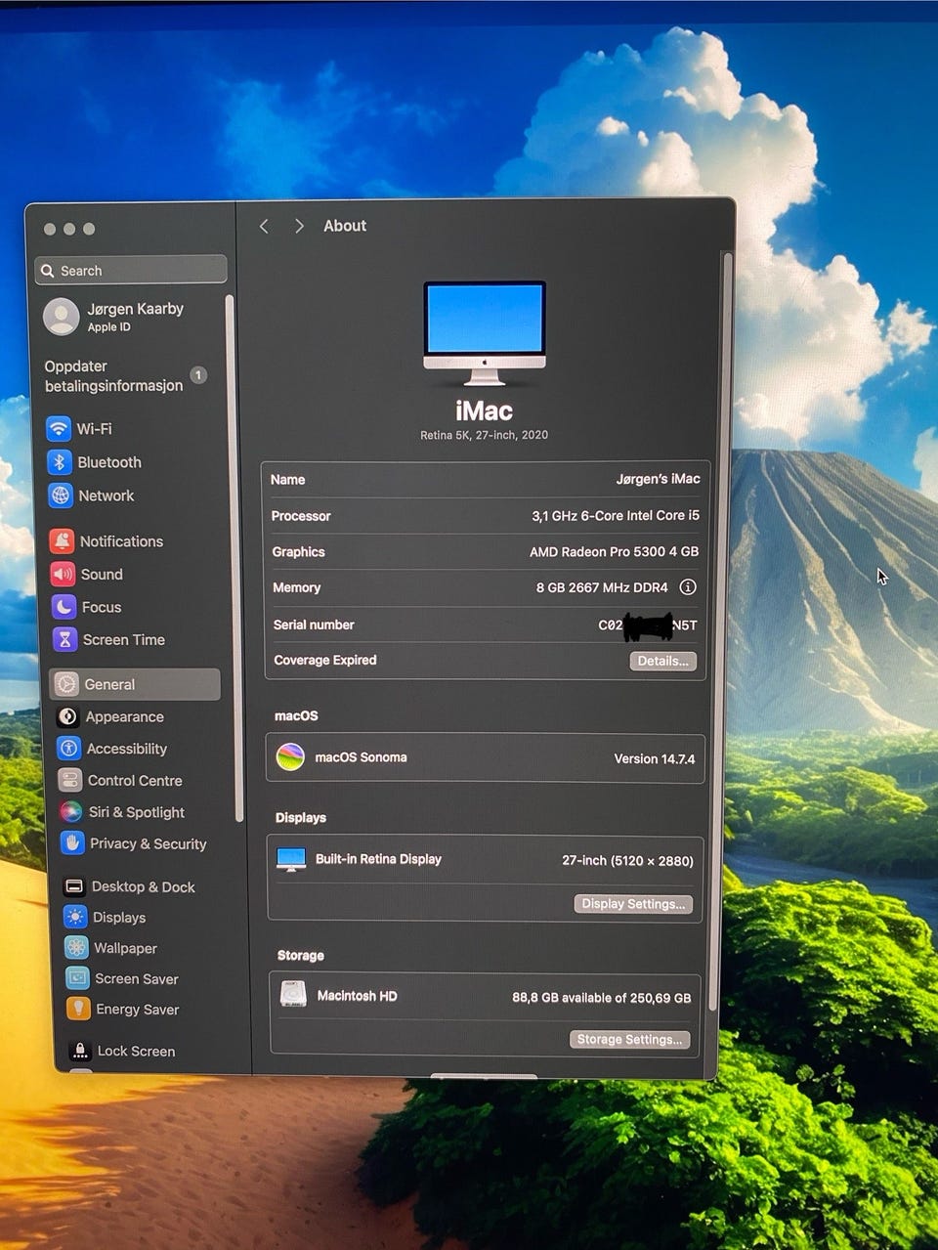Open Energy Saver bulb icon
Screen dimensions: 938x1250
coord(77,1009)
